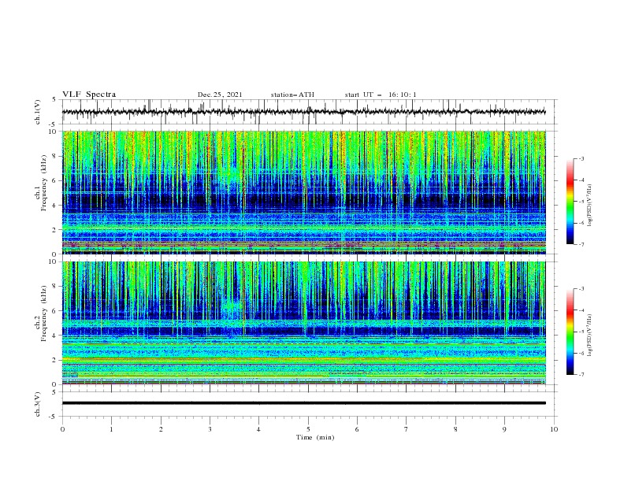
Task: Click time axis tick label "1"
Action: click(x=111, y=429)
